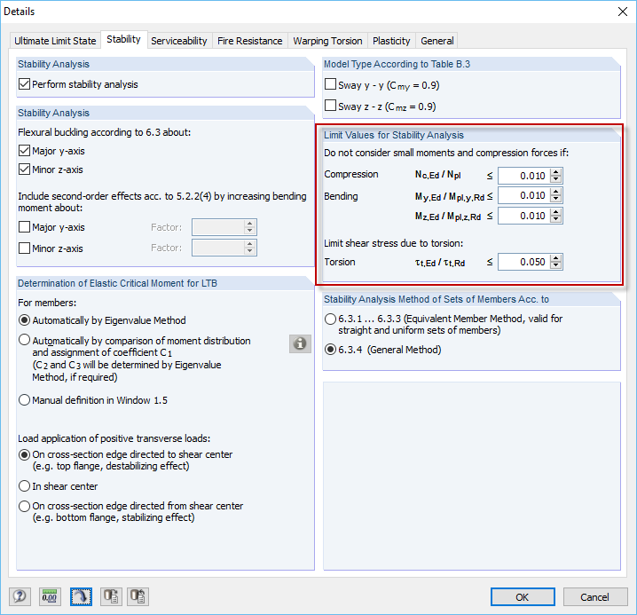Check Sway z - z model type
Image resolution: width=637 pixels, height=615 pixels.
tap(331, 106)
